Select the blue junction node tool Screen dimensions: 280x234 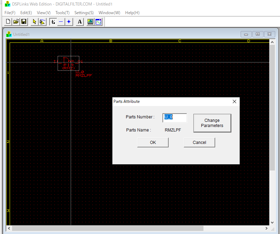[69, 22]
